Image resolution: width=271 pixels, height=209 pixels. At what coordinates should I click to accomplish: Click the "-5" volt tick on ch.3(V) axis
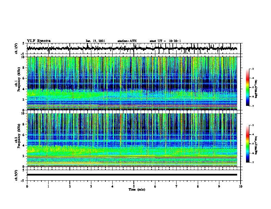pyautogui.click(x=23, y=181)
